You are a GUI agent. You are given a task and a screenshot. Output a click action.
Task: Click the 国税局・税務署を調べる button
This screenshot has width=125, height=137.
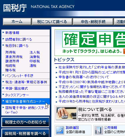(25, 133)
